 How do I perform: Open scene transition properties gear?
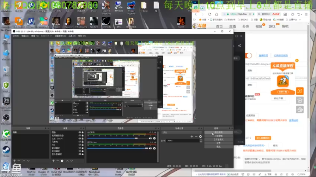pos(200,136)
